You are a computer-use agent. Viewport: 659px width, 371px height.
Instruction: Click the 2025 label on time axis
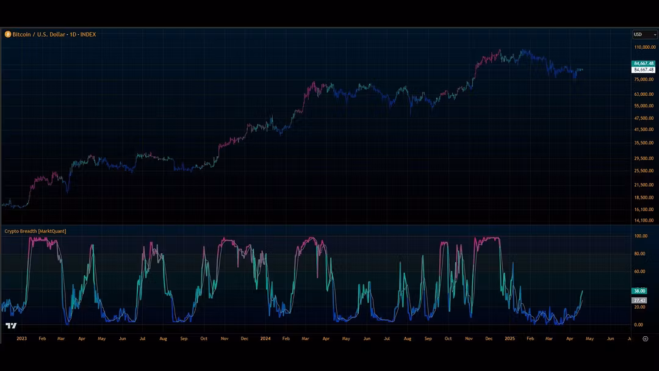(510, 338)
